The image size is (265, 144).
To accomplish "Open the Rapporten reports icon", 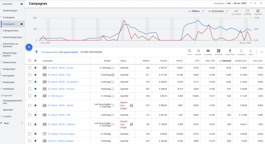I will tap(218, 52).
